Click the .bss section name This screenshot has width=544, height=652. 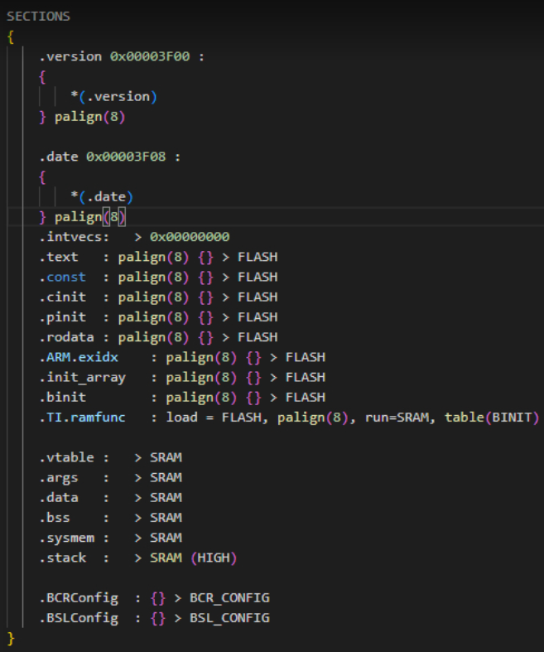pyautogui.click(x=55, y=517)
